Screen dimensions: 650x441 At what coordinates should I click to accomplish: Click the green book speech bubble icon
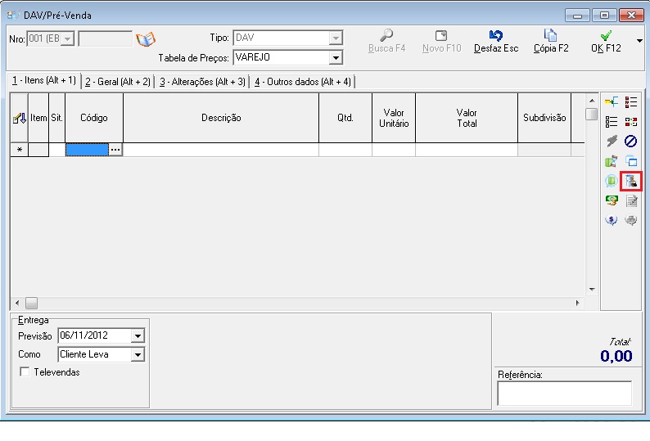(612, 181)
